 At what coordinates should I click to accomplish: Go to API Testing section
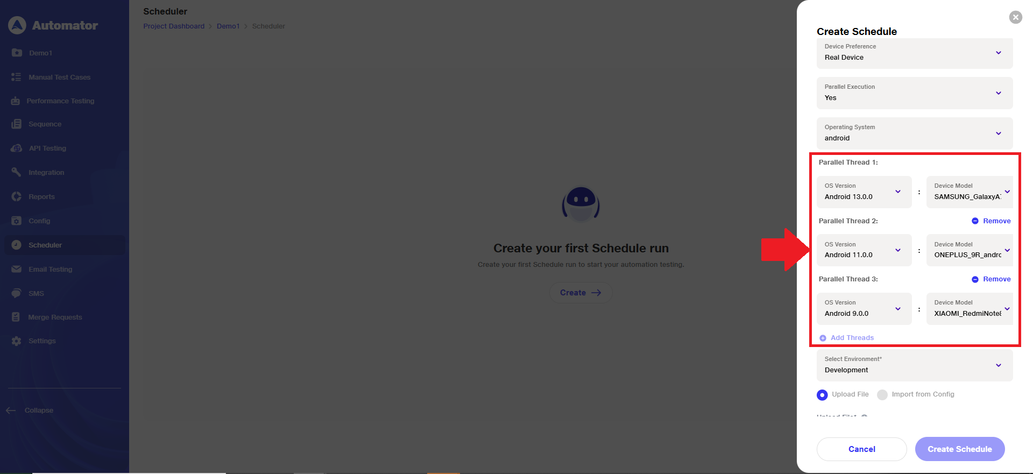tap(47, 148)
